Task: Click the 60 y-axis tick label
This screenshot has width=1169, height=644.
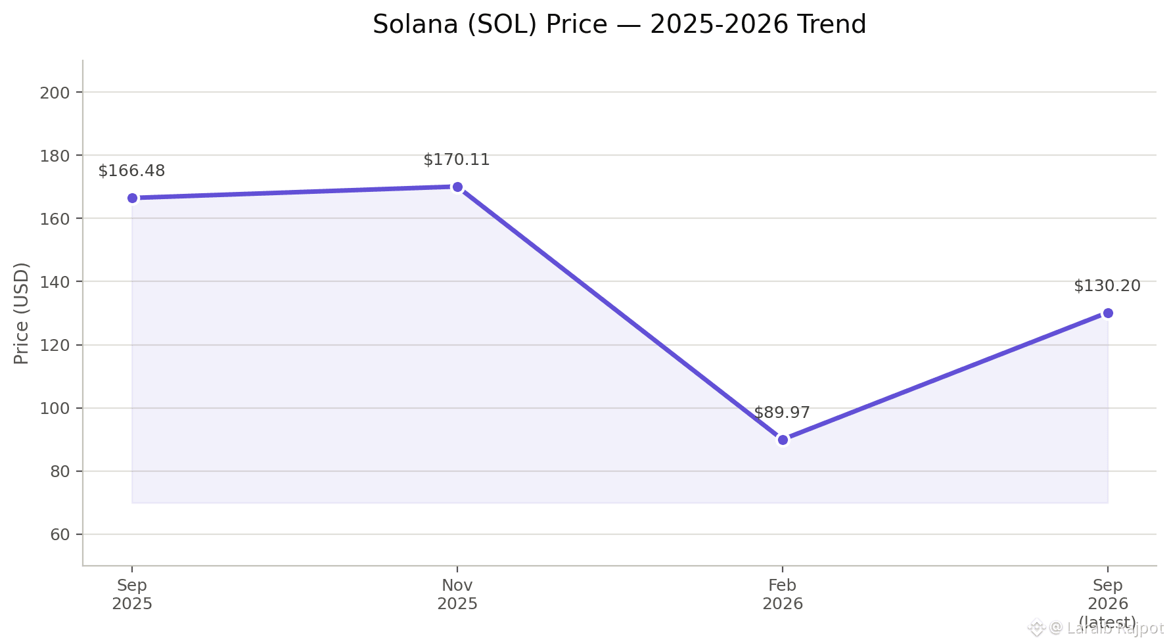Action: (x=59, y=535)
